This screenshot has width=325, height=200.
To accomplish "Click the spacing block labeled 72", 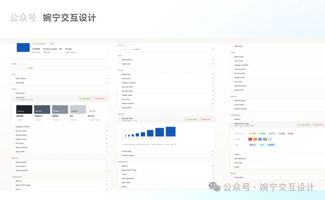I will 171,132.
